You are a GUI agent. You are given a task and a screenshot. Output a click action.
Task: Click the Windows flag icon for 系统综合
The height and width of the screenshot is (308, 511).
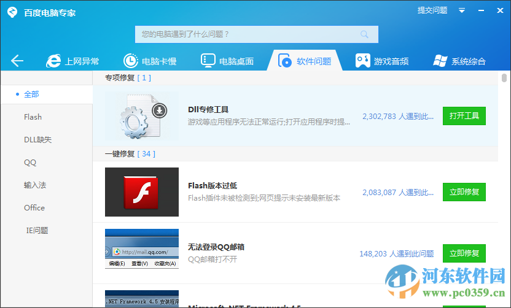[440, 61]
